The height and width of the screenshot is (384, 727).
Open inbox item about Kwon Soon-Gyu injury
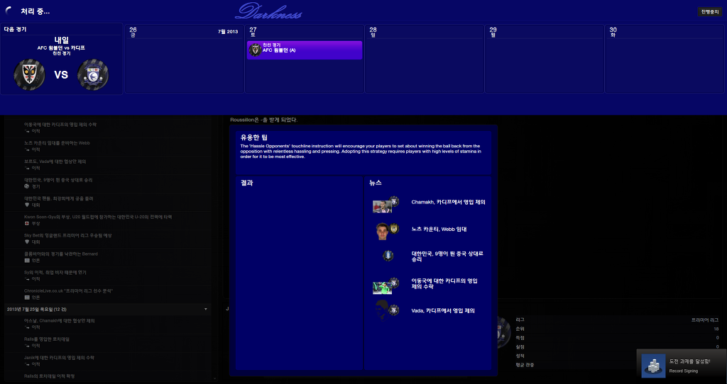coord(108,220)
